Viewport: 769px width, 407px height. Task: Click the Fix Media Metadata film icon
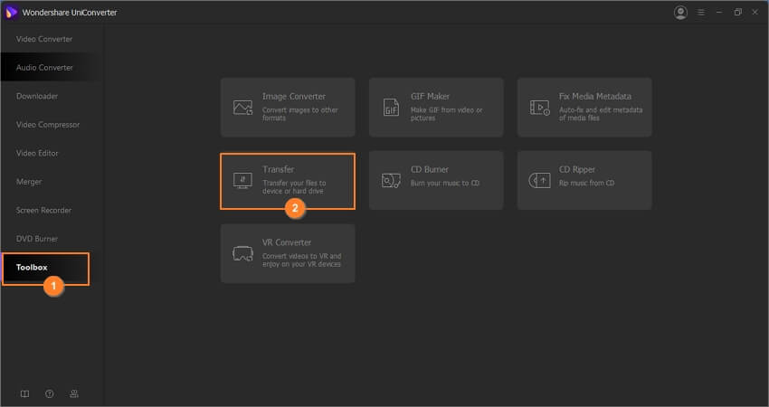point(539,108)
